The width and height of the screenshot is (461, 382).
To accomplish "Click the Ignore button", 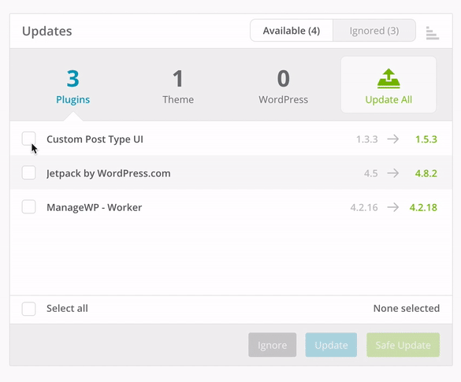I will pyautogui.click(x=272, y=345).
